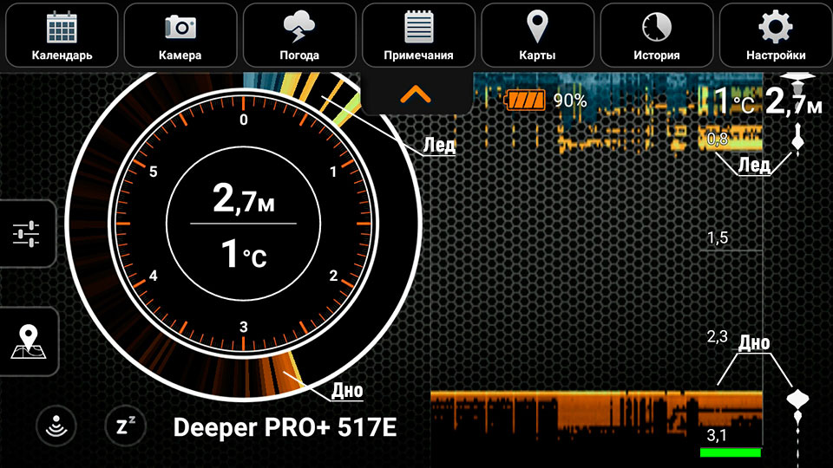Click the green bar under depth scale

pos(730,452)
